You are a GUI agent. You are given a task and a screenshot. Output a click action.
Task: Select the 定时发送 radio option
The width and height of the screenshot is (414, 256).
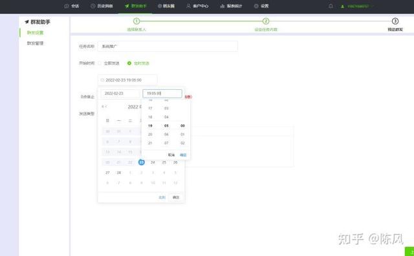(x=129, y=63)
